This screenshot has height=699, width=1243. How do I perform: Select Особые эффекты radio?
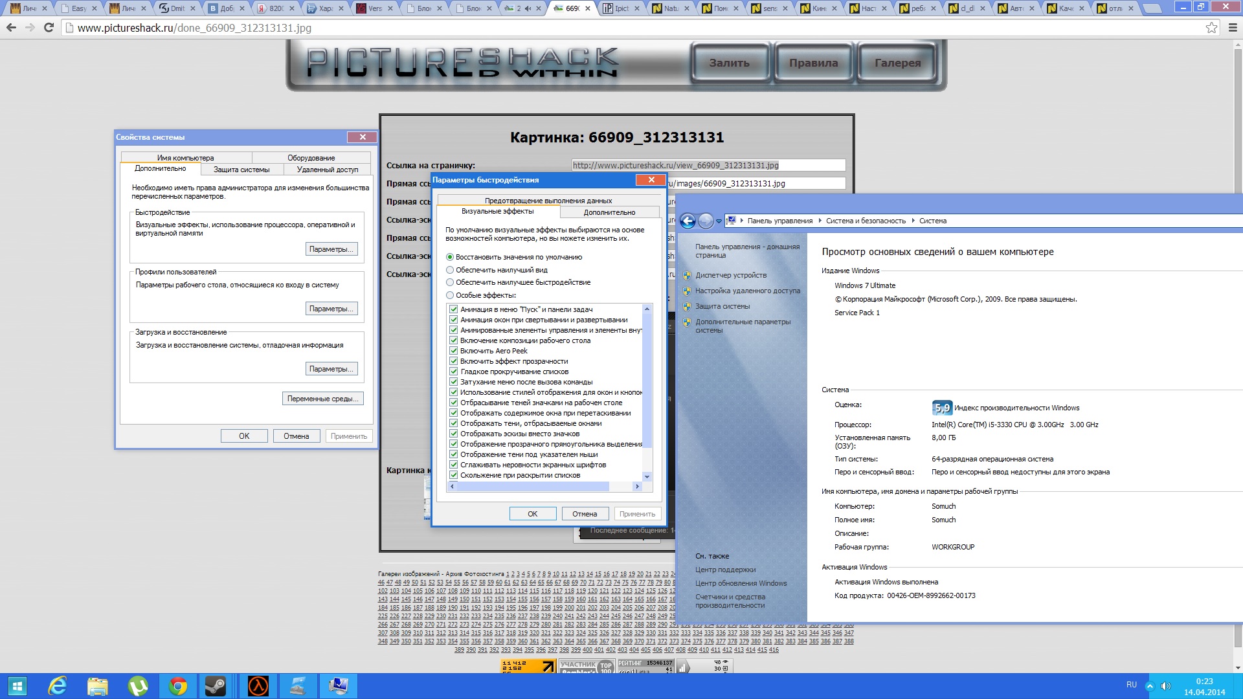(450, 296)
